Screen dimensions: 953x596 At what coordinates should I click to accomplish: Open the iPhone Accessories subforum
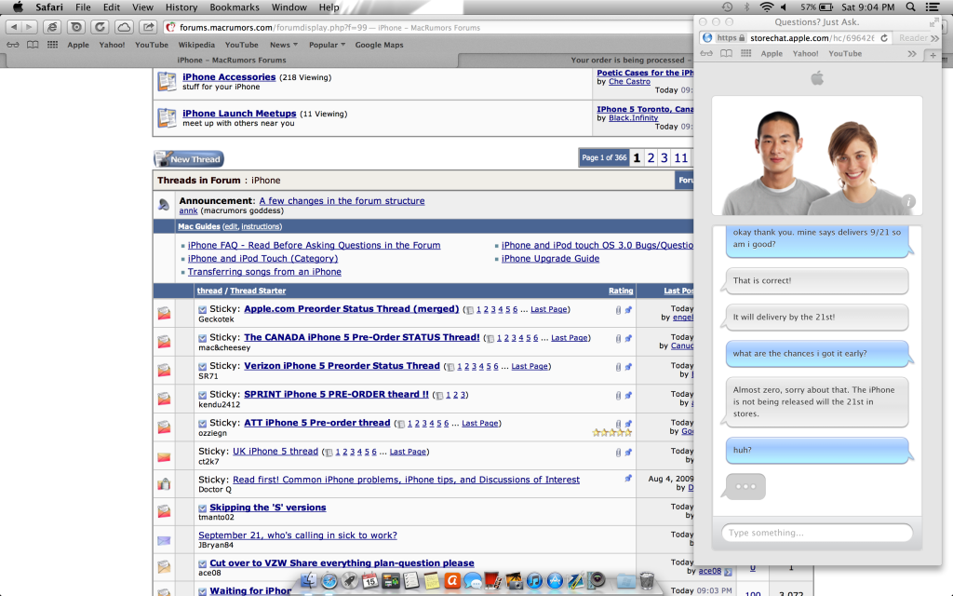[x=229, y=77]
